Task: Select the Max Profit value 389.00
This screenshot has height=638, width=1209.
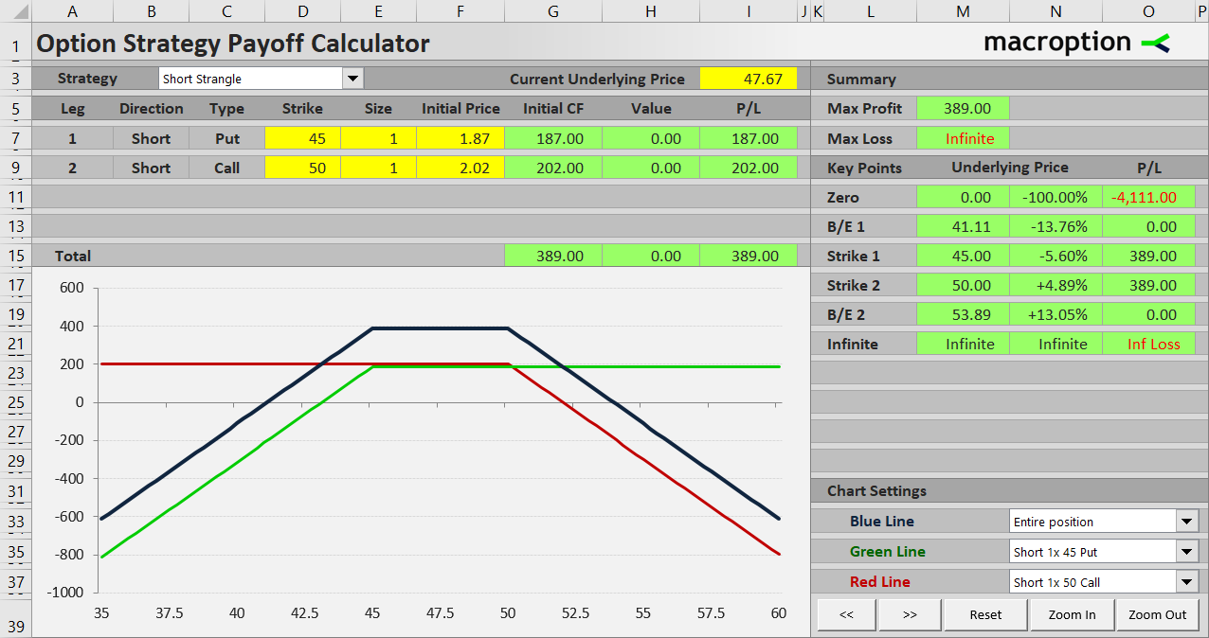Action: tap(963, 108)
